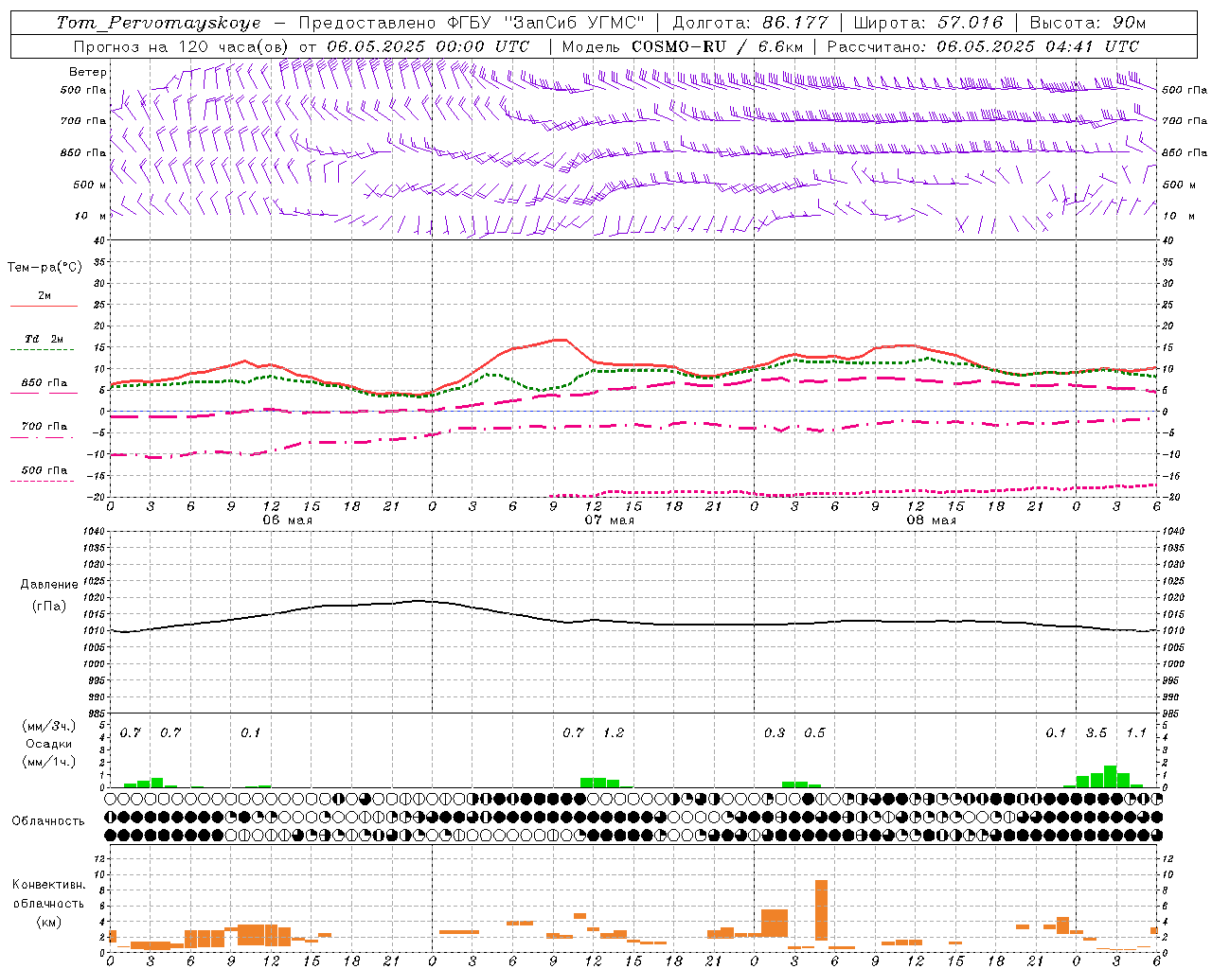Click the '700 гПа' temperature legend entry
Viewport: 1212px width, 969px height.
pos(45,426)
